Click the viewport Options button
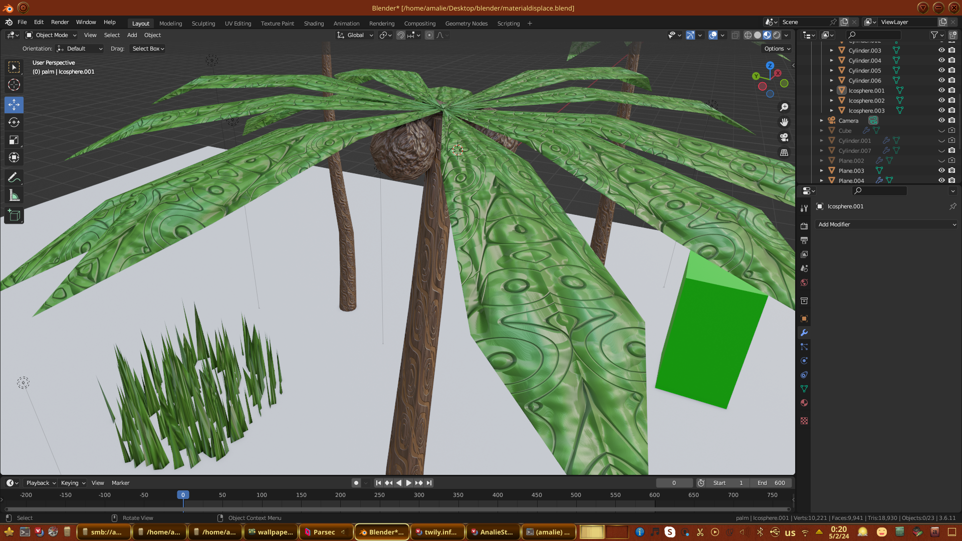Image resolution: width=962 pixels, height=541 pixels. tap(777, 49)
